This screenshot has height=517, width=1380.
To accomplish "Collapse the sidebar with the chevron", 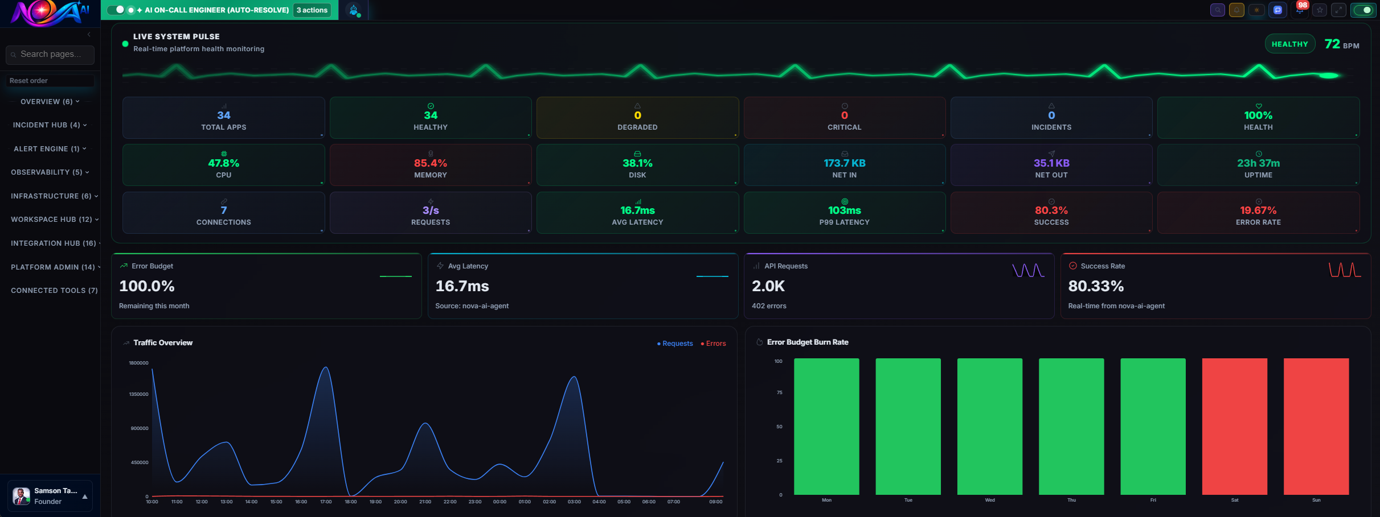I will tap(89, 34).
